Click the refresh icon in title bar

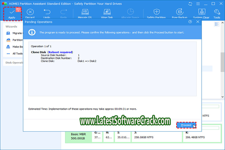190,4
